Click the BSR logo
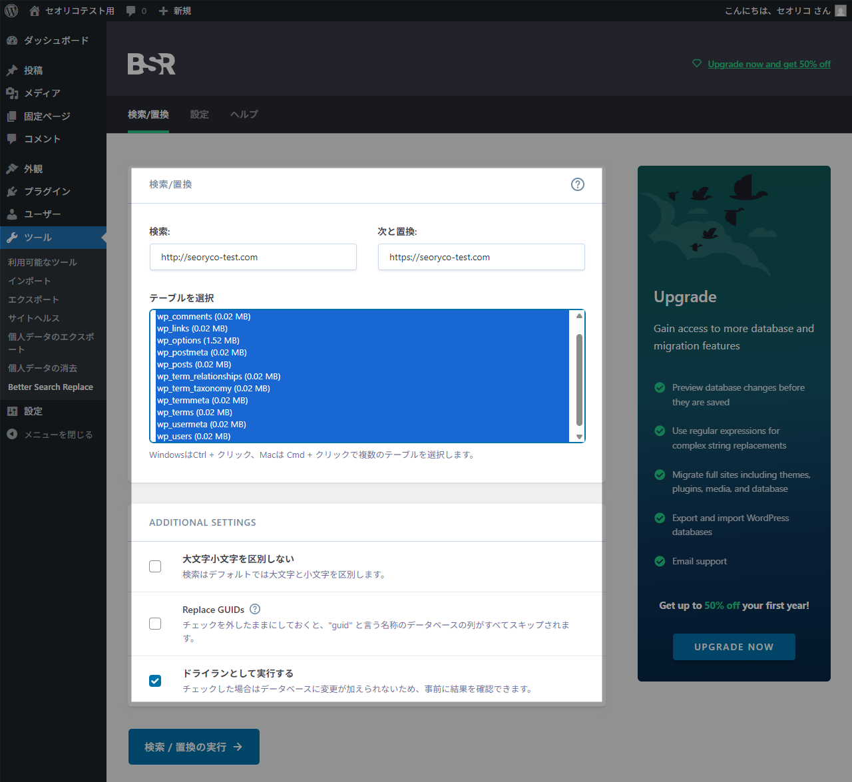 (x=152, y=64)
